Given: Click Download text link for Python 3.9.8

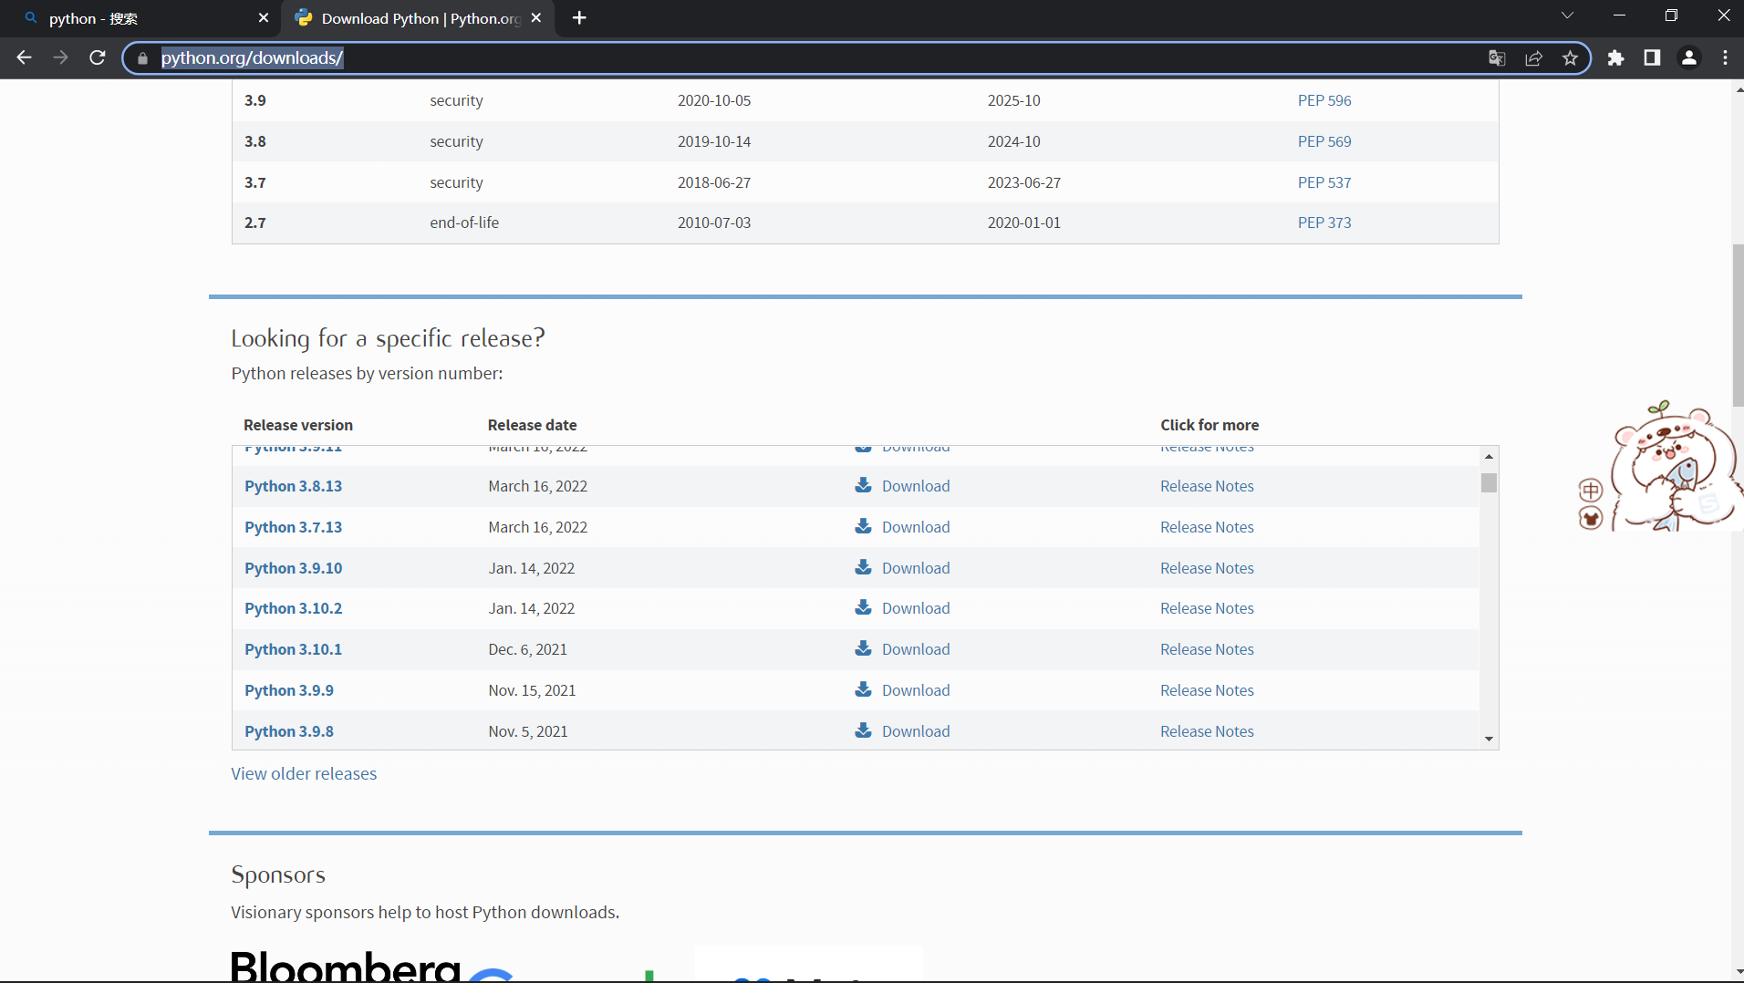Looking at the screenshot, I should (x=916, y=731).
